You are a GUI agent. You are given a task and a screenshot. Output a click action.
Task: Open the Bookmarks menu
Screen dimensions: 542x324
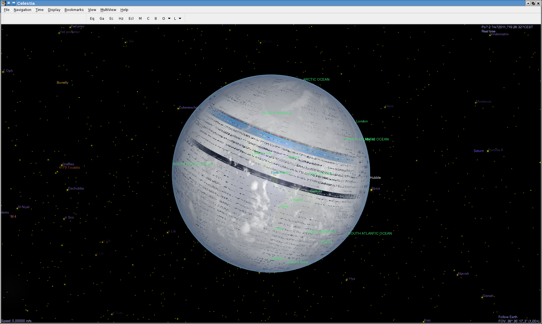pyautogui.click(x=74, y=10)
